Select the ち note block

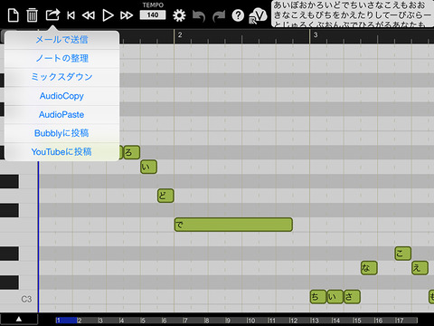coord(318,297)
